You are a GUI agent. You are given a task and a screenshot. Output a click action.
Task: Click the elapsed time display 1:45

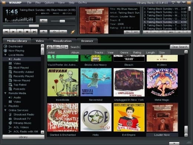[12, 12]
